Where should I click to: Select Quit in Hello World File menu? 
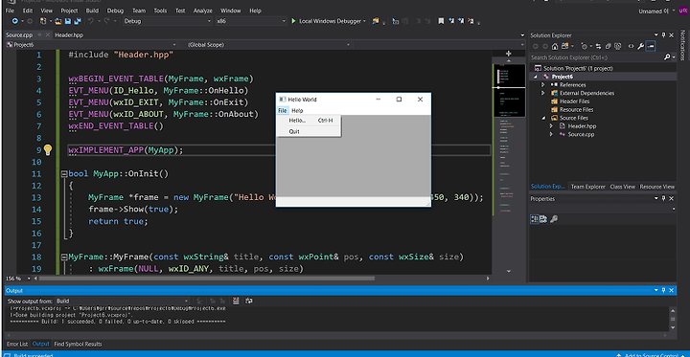(x=309, y=131)
